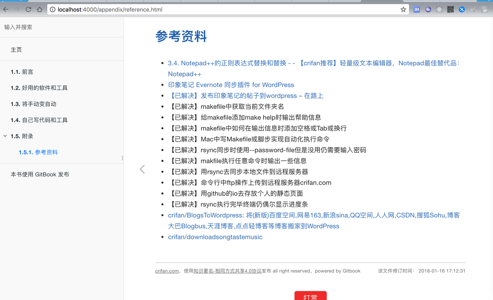The image size is (493, 300).
Task: View site info icon in address bar
Action: [52, 9]
